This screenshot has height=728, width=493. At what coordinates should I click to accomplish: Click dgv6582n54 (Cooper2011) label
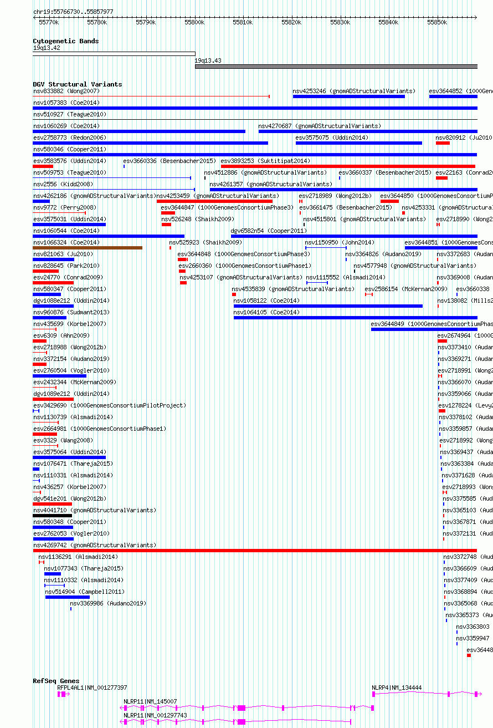(x=269, y=231)
